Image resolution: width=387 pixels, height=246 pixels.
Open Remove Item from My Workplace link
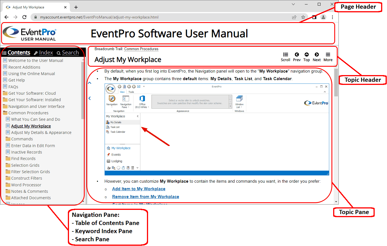146,197
